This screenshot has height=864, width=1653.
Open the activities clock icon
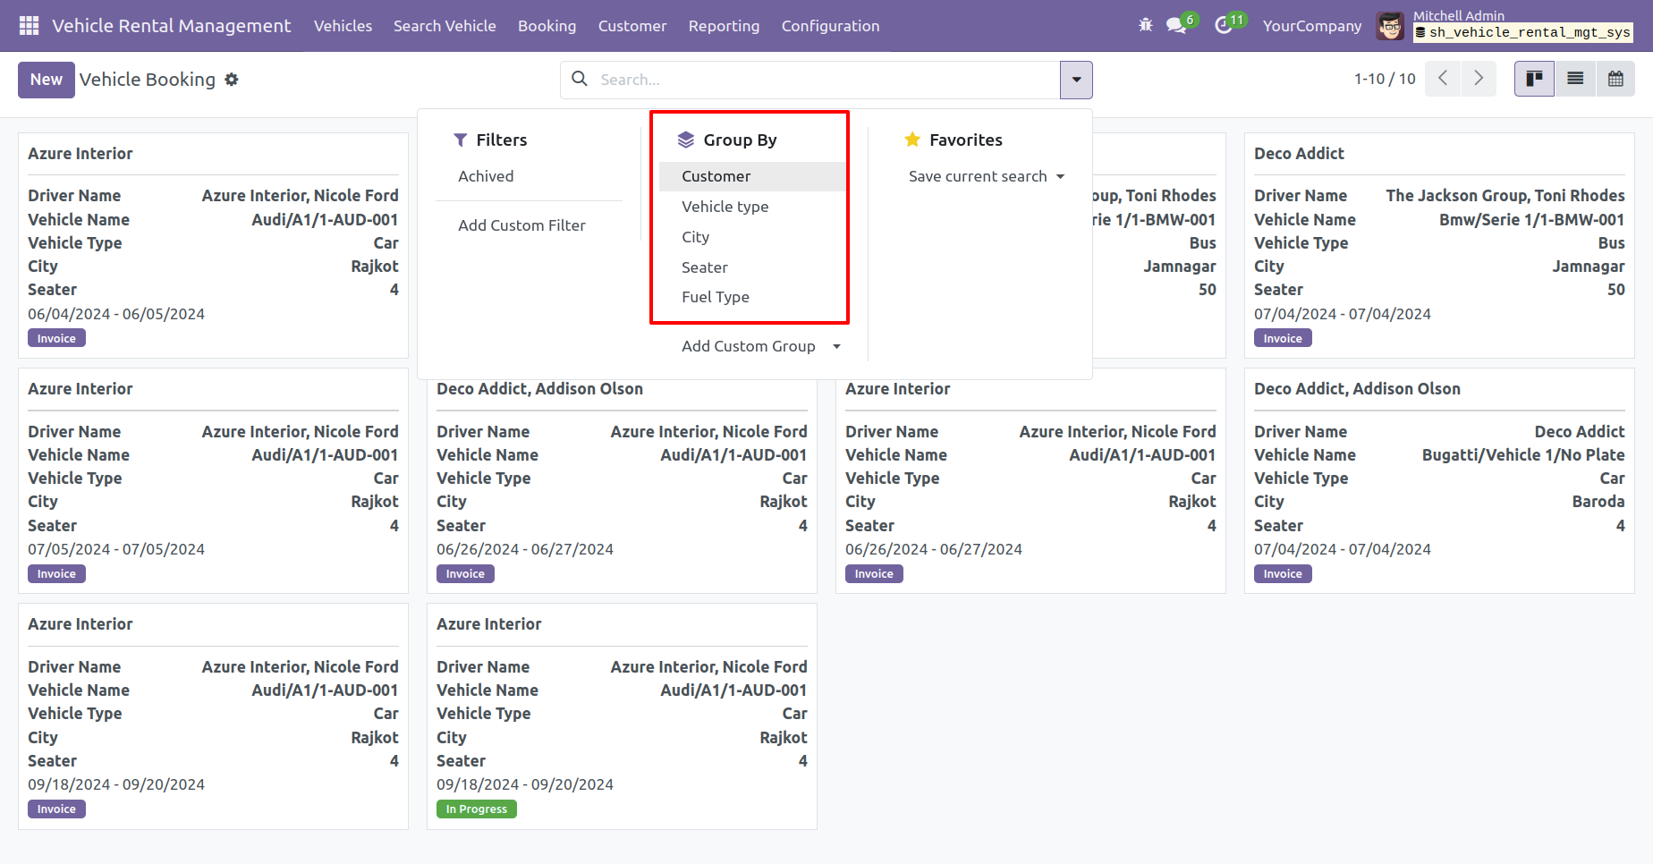click(x=1224, y=26)
